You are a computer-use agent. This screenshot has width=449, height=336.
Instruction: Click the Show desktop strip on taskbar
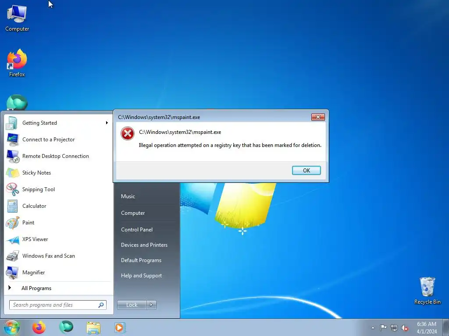pos(445,327)
